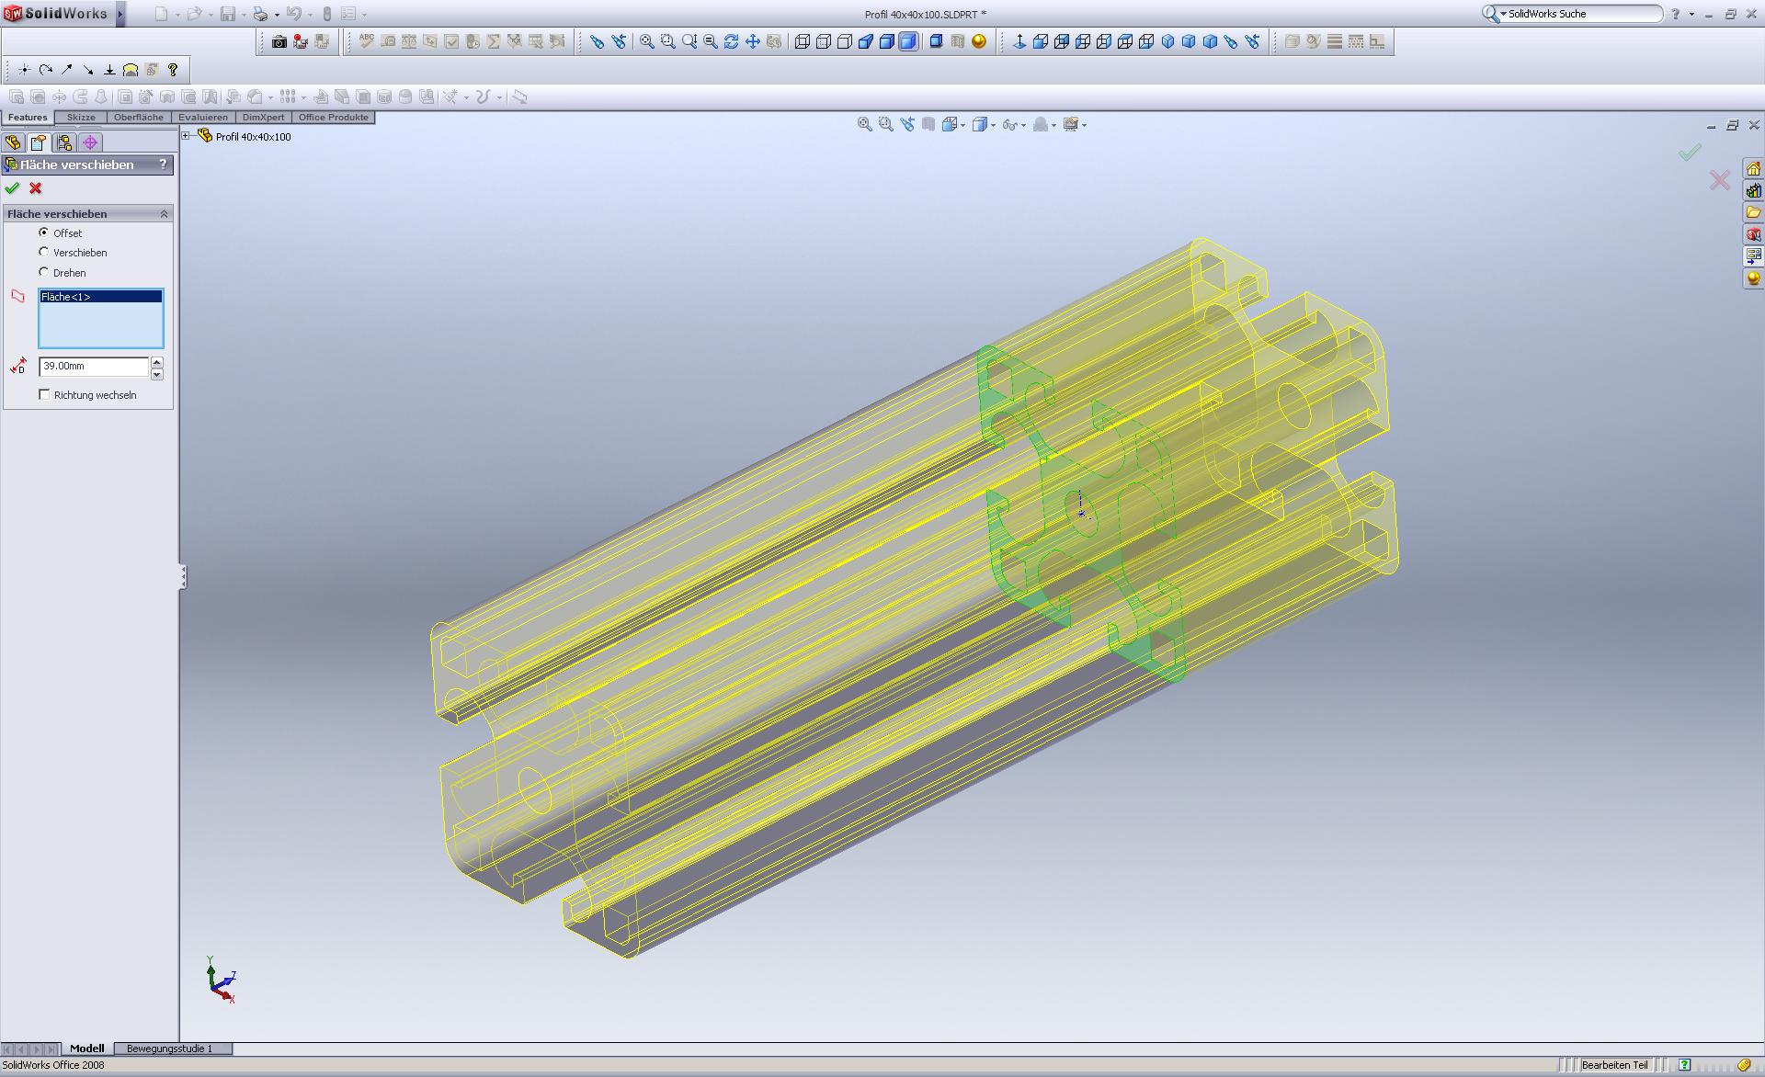Click the Save icon
Image resolution: width=1765 pixels, height=1077 pixels.
pos(228,14)
